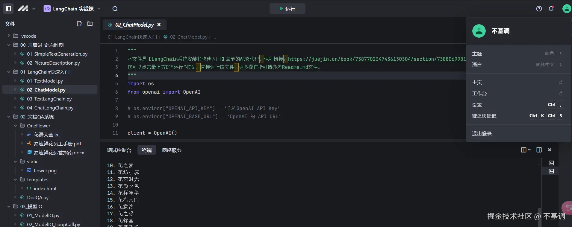Image resolution: width=572 pixels, height=227 pixels.
Task: Close the 02_ChatModel.py editor tab
Action: pyautogui.click(x=159, y=25)
